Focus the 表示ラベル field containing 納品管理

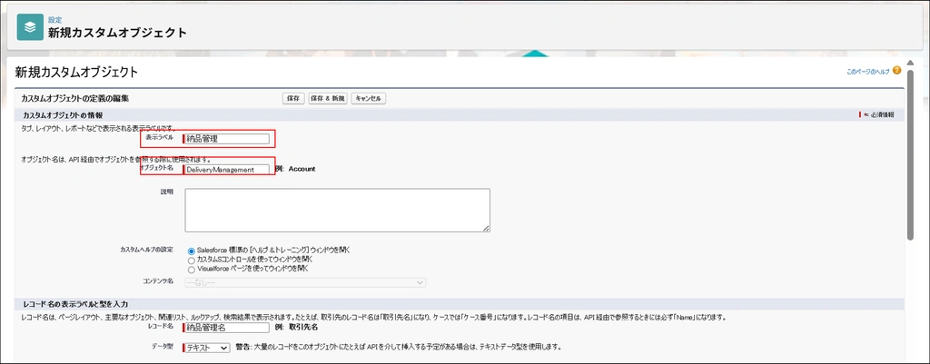(x=227, y=139)
